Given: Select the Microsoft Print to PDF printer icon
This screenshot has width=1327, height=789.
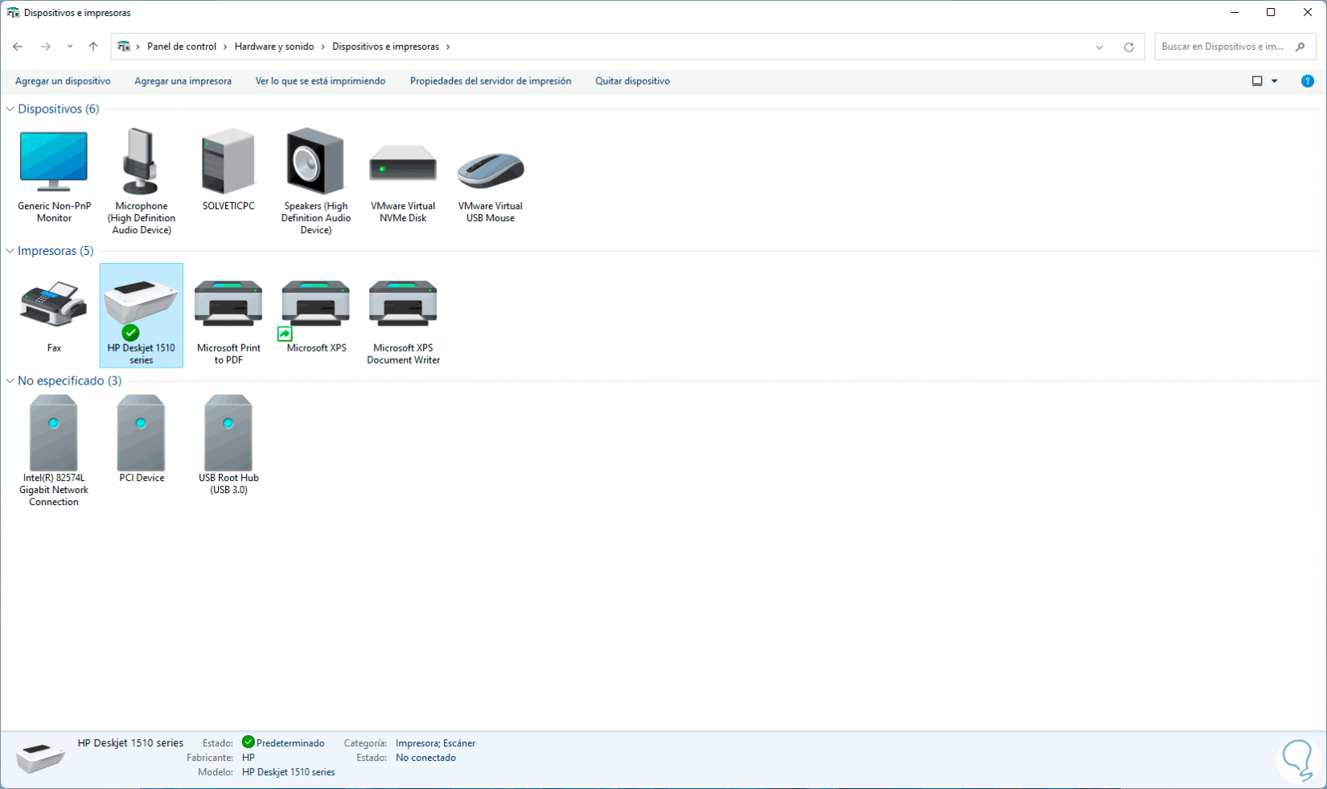Looking at the screenshot, I should [228, 303].
